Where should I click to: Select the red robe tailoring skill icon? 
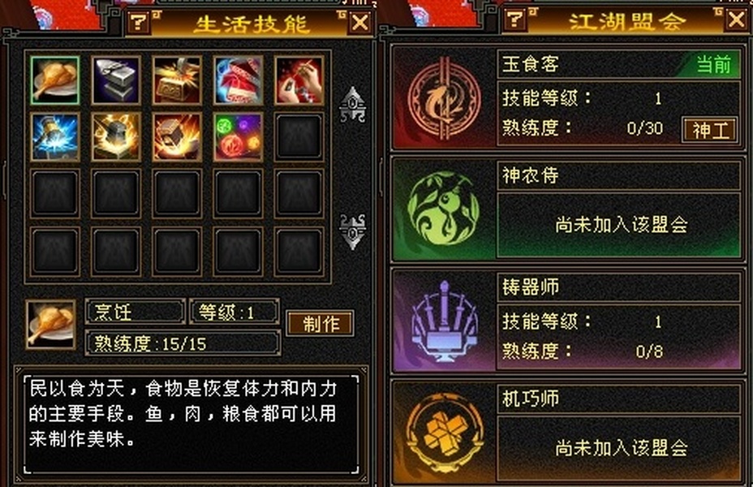[x=239, y=80]
